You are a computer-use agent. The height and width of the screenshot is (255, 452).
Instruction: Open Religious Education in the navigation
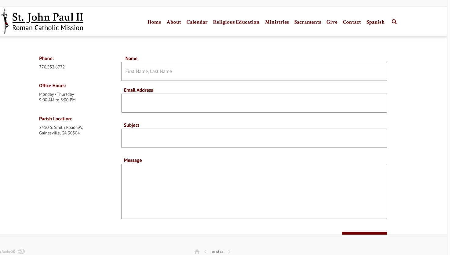tap(236, 22)
